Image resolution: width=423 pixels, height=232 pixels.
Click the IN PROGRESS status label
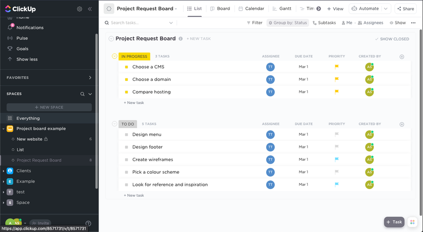click(134, 56)
